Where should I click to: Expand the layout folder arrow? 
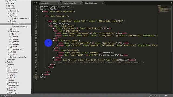coord(8,47)
